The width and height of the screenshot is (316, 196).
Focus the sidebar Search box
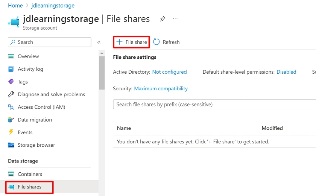point(50,42)
